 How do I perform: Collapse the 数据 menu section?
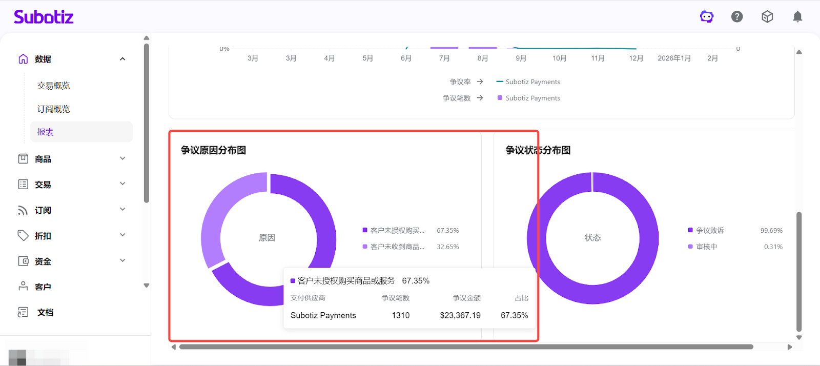(x=122, y=59)
